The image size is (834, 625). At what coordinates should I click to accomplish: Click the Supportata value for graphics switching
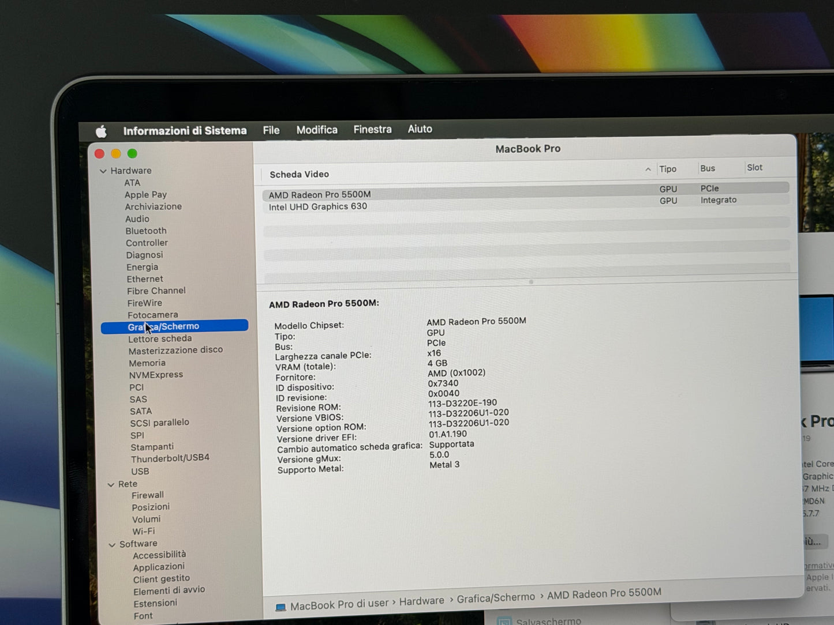coord(451,444)
